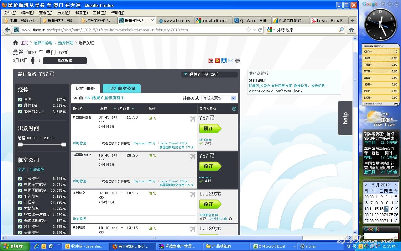
Task: Close the active tianxun flights tab
Action: [x=153, y=20]
